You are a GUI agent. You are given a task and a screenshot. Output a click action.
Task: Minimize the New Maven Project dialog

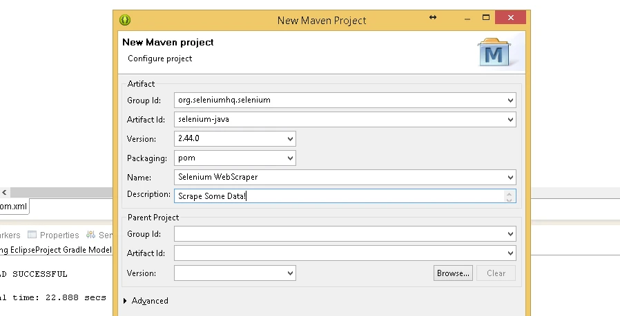[x=467, y=18]
